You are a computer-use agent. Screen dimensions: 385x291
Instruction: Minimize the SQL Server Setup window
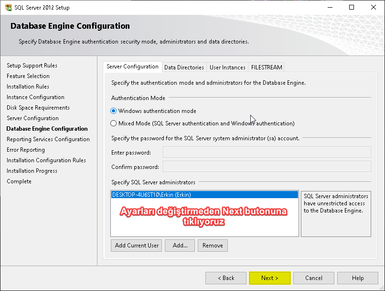click(x=330, y=8)
